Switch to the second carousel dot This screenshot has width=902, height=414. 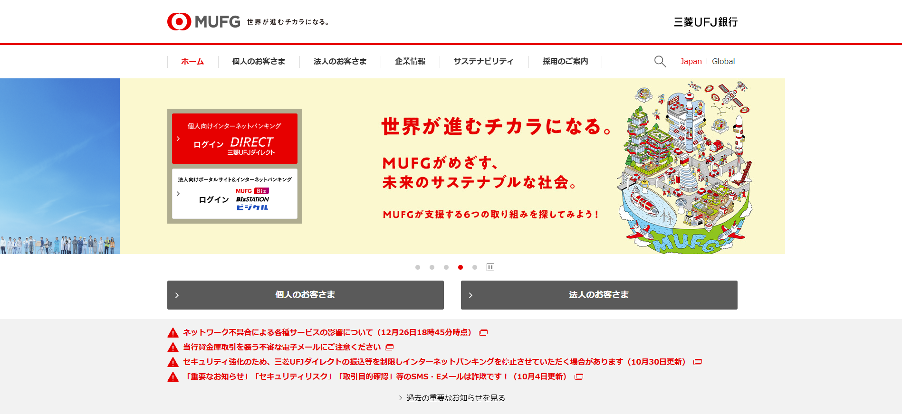(x=432, y=267)
